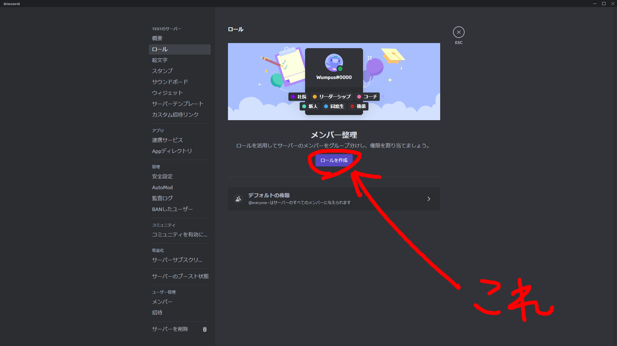Open メンバー under ユーザー管理

162,301
